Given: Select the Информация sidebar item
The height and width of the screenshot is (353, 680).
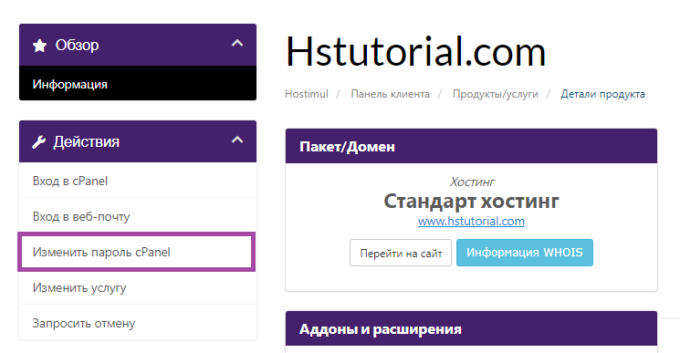Looking at the screenshot, I should (138, 84).
